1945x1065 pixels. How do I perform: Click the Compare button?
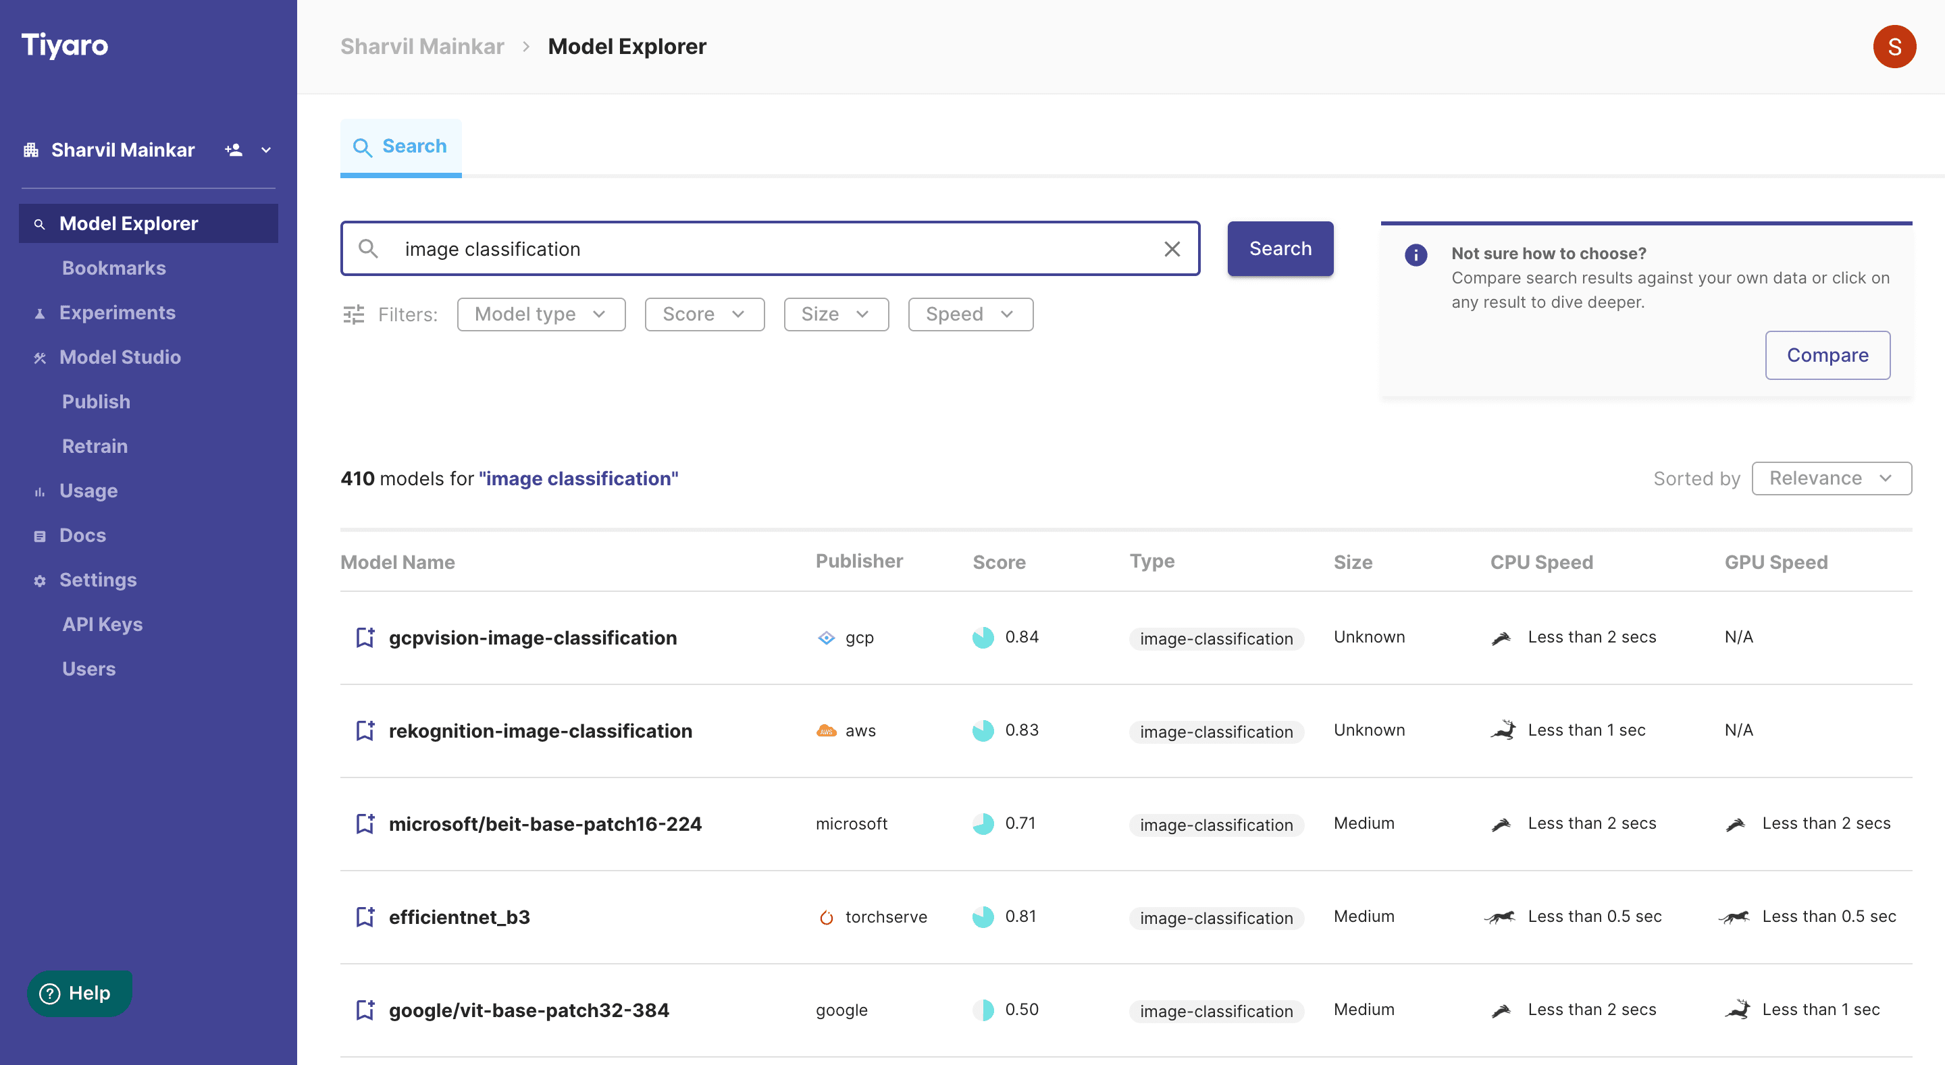coord(1827,355)
